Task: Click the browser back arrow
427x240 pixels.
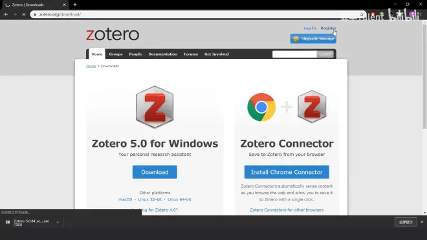Action: coord(6,14)
